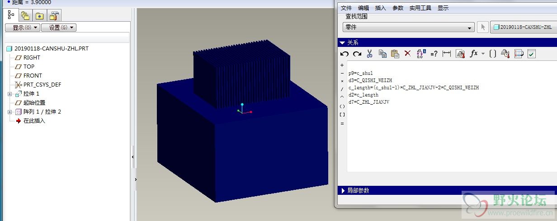Open the 显示 menu in relations dialog
The height and width of the screenshot is (221, 557).
[443, 8]
